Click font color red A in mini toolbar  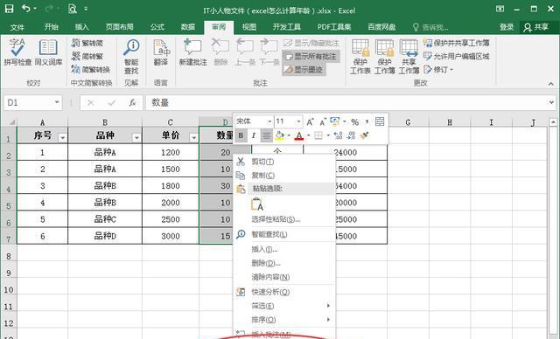pos(299,135)
